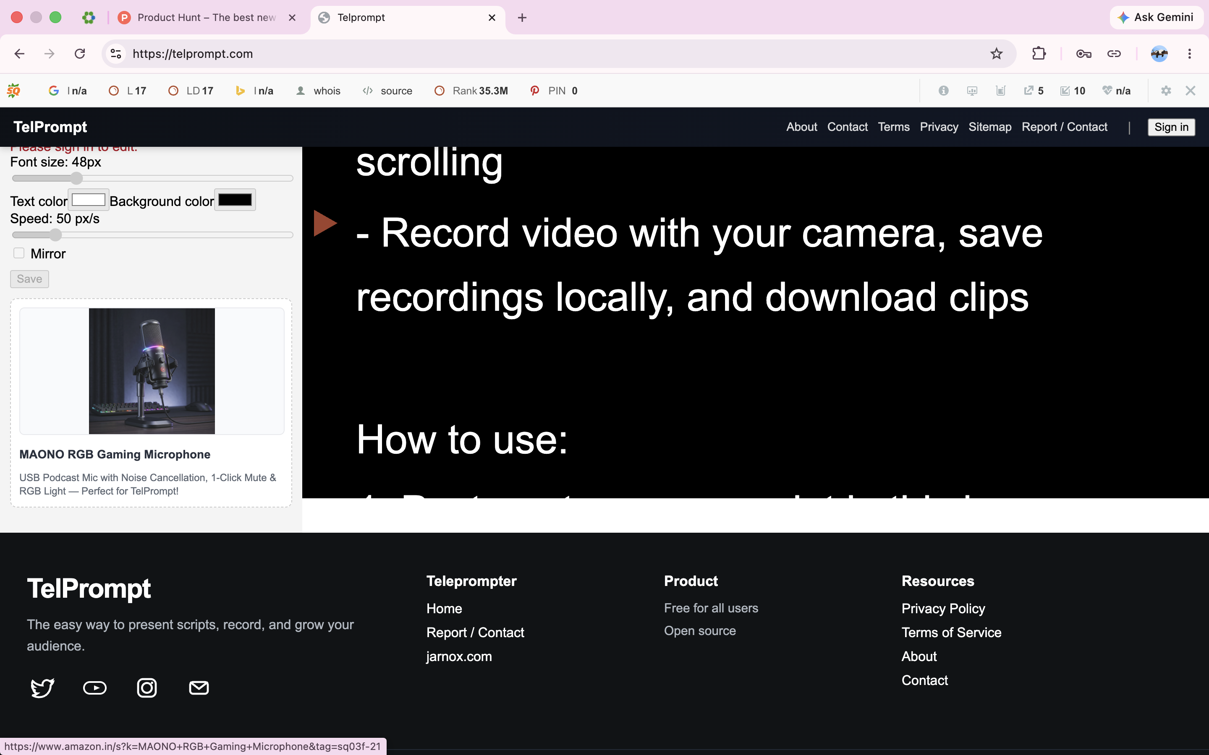The height and width of the screenshot is (755, 1209).
Task: Open the password key icon
Action: point(1083,53)
